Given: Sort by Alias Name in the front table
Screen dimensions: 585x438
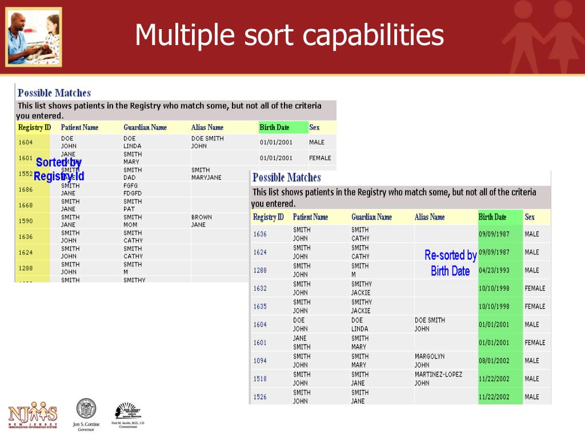Looking at the screenshot, I should click(430, 217).
